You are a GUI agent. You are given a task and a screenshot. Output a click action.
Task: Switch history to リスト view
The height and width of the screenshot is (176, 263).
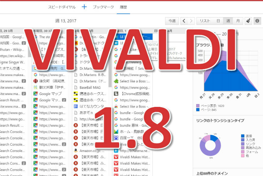[205, 21]
